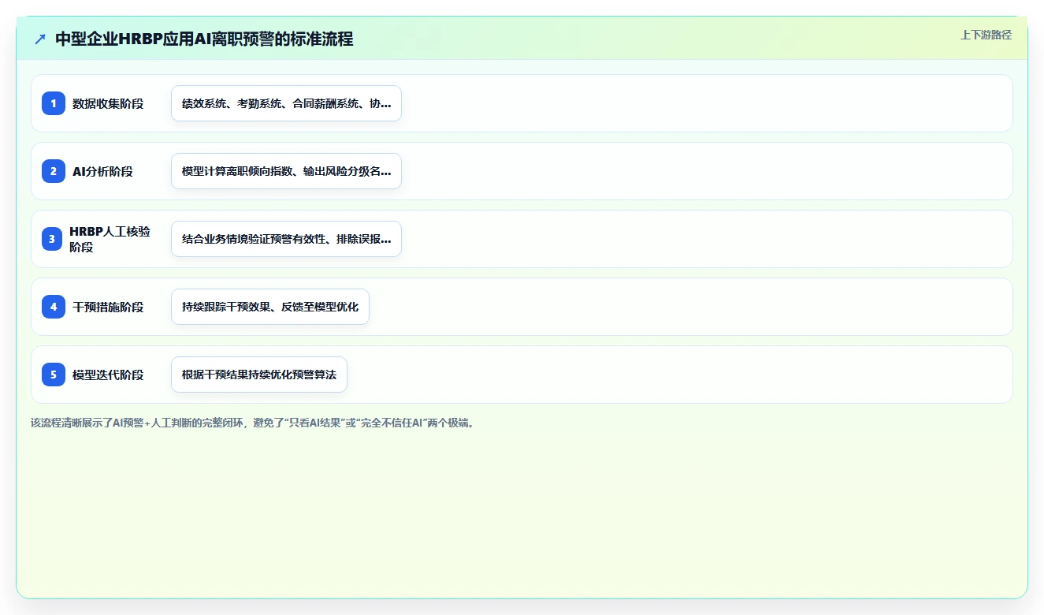Click the step 3 number badge
Viewport: 1044px width, 615px height.
(x=52, y=239)
